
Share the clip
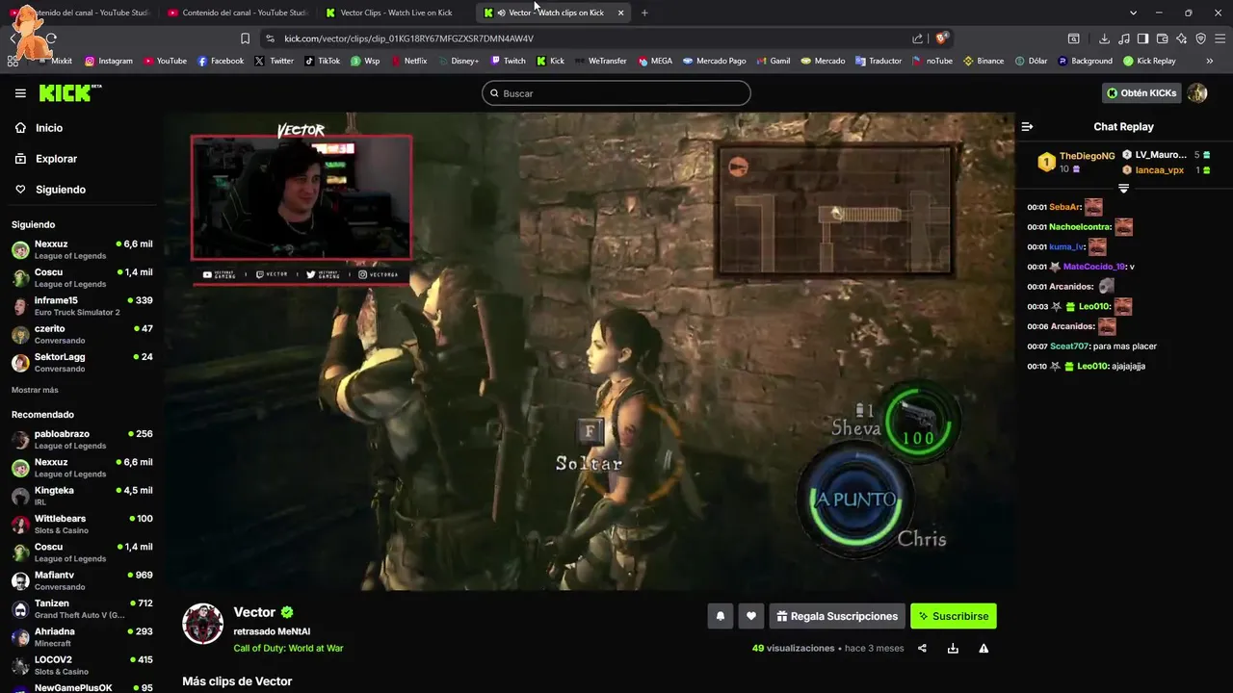coord(922,649)
